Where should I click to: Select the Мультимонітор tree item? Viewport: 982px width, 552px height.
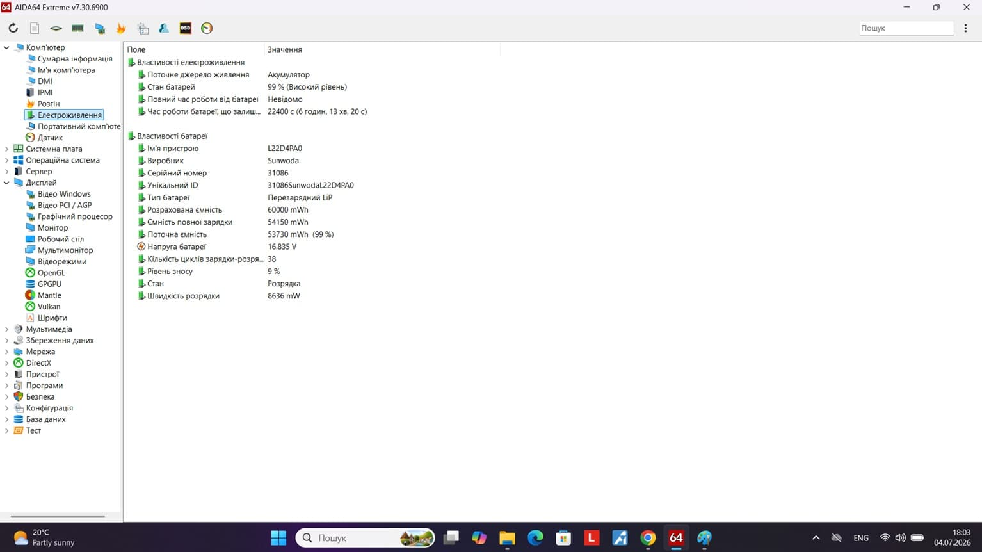(65, 250)
